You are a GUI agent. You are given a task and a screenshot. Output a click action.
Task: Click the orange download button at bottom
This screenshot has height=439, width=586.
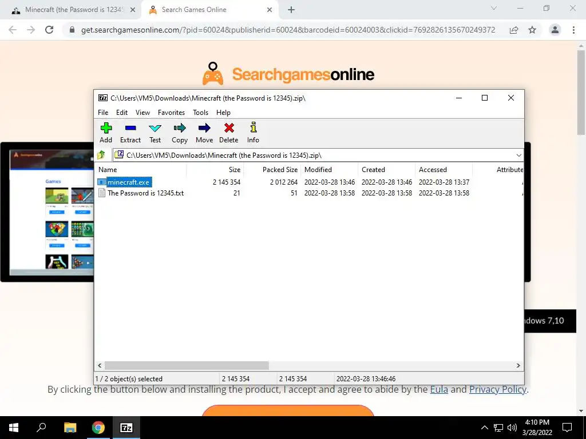pyautogui.click(x=288, y=410)
